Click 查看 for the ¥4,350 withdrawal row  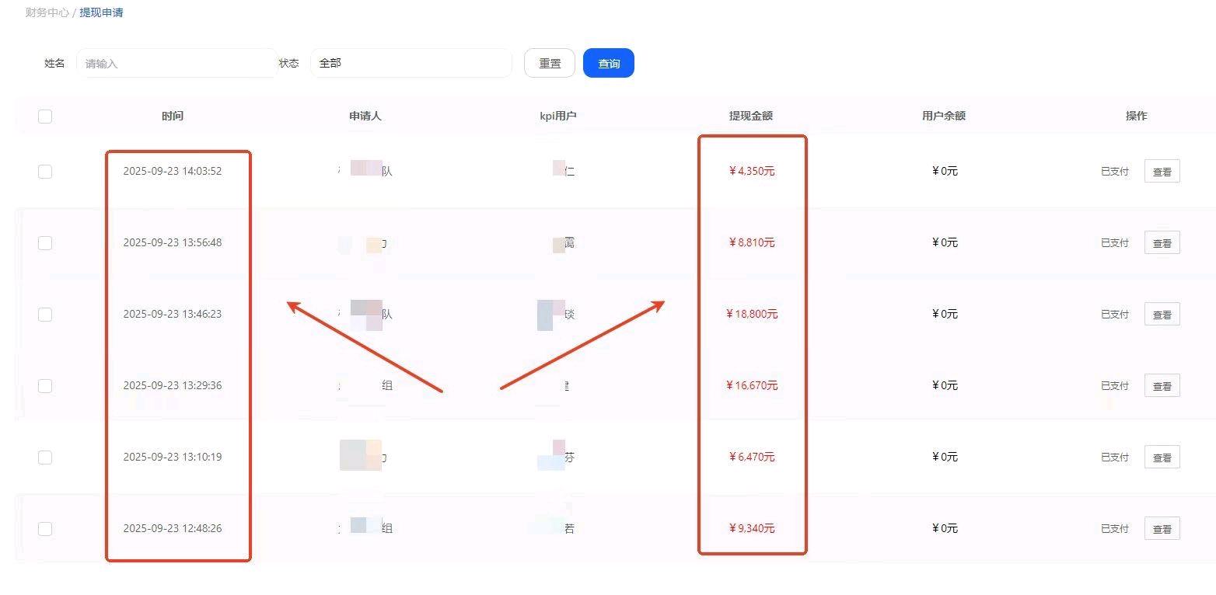click(x=1162, y=172)
